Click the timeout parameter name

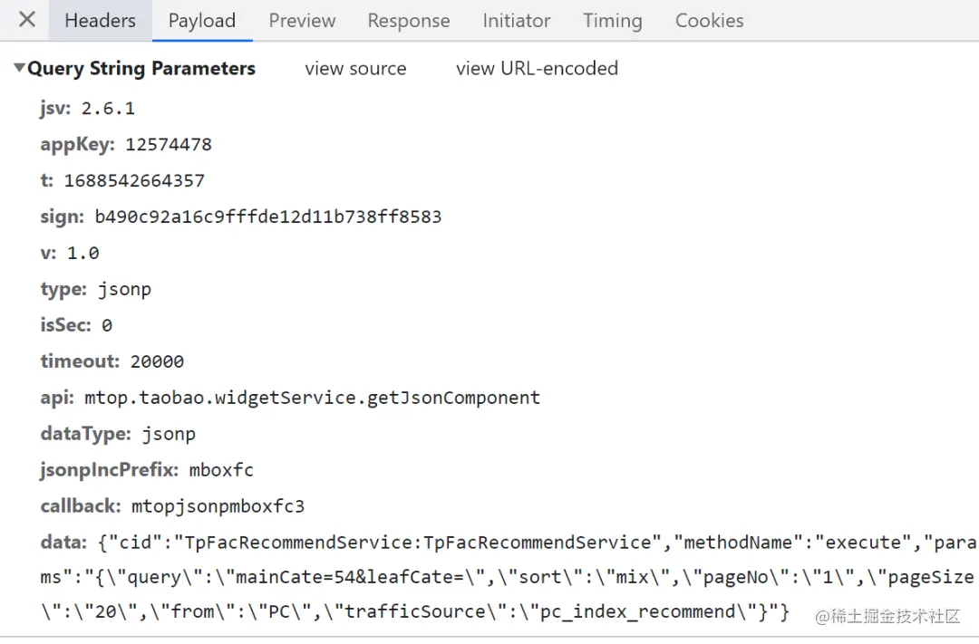pyautogui.click(x=80, y=362)
